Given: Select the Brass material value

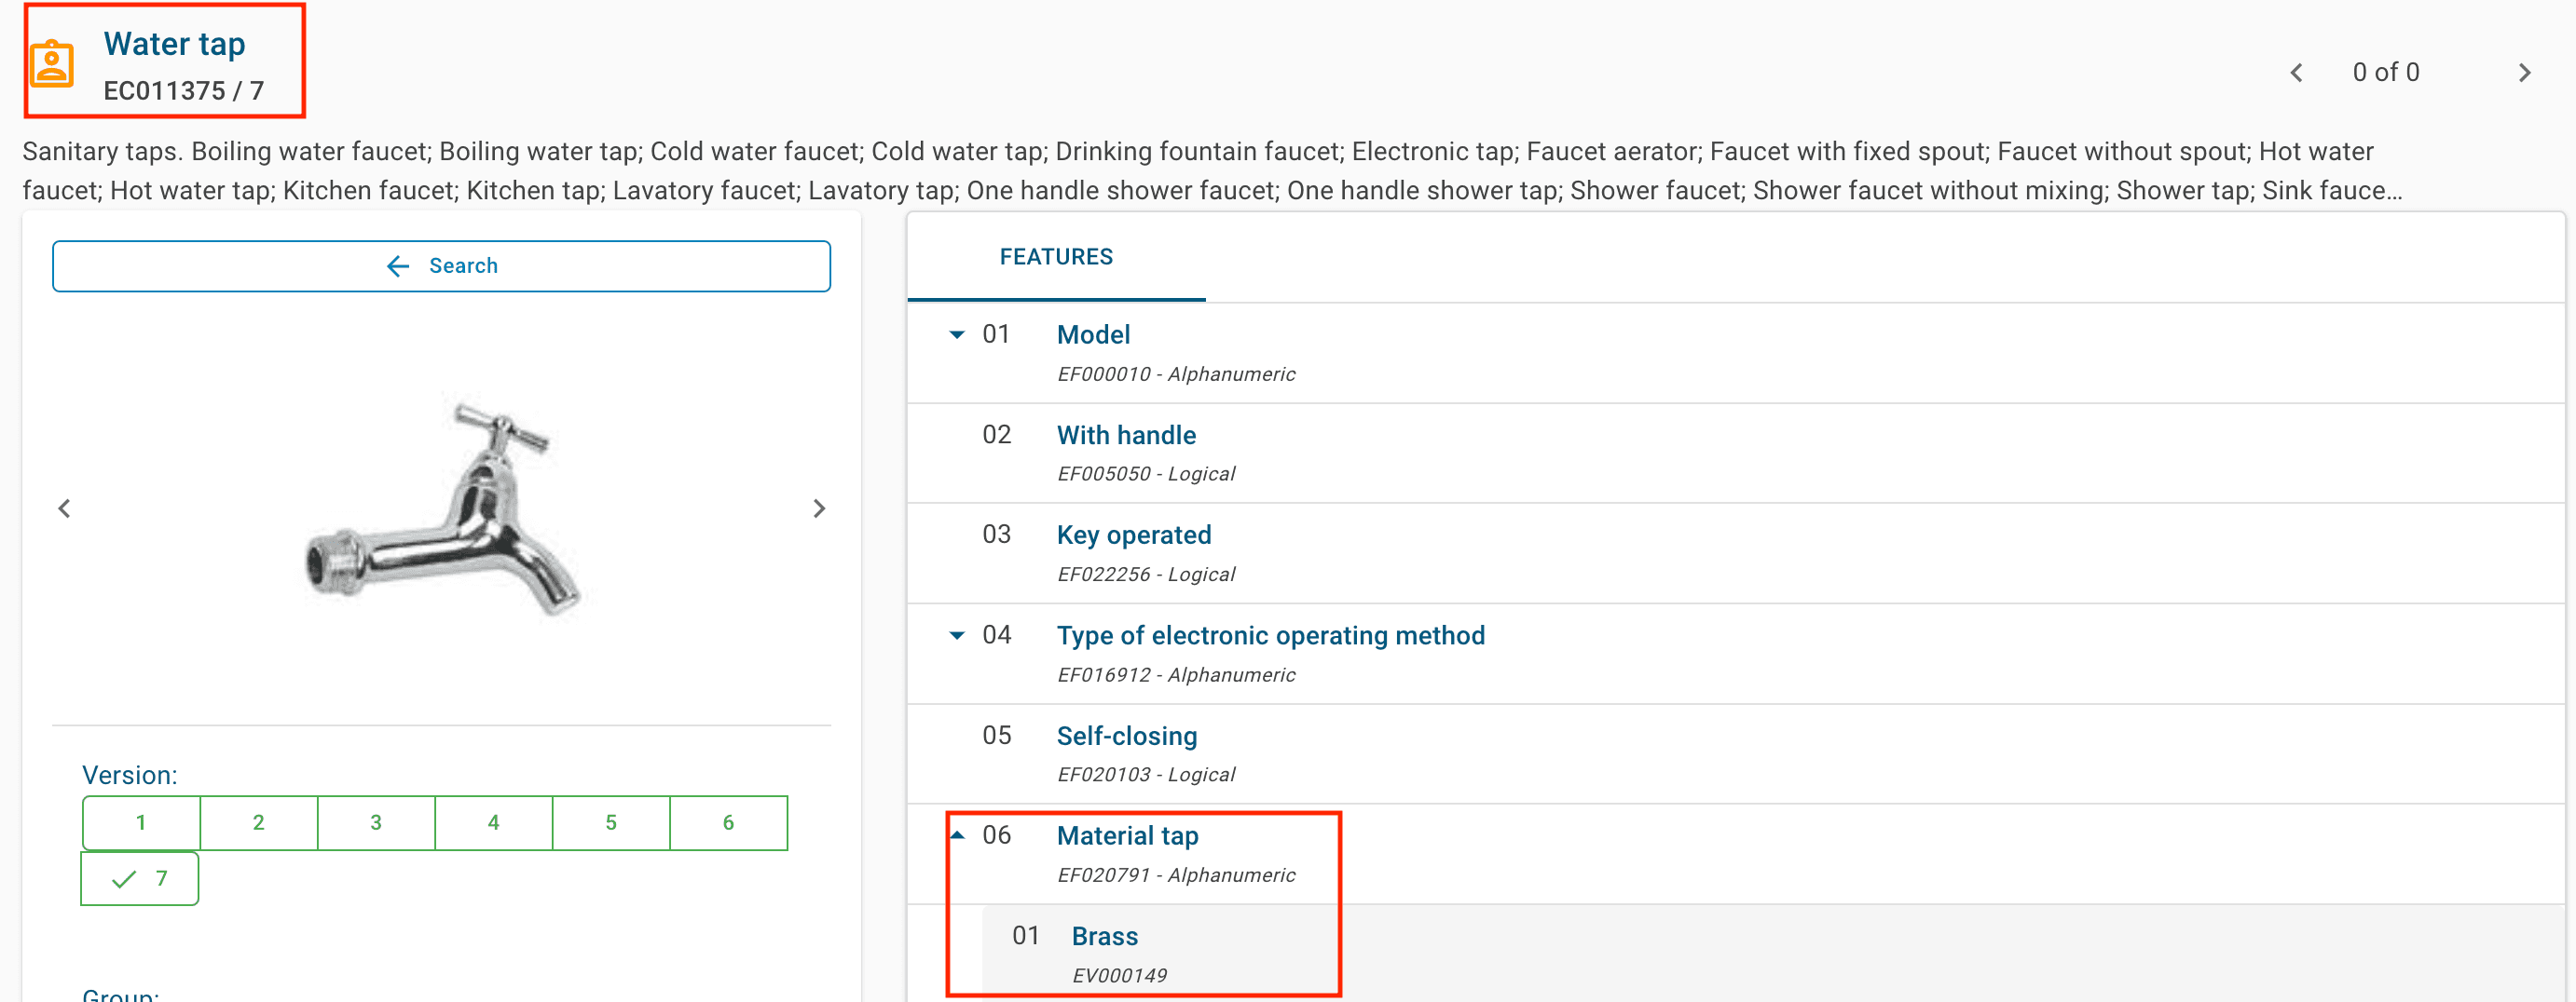Looking at the screenshot, I should tap(1104, 936).
